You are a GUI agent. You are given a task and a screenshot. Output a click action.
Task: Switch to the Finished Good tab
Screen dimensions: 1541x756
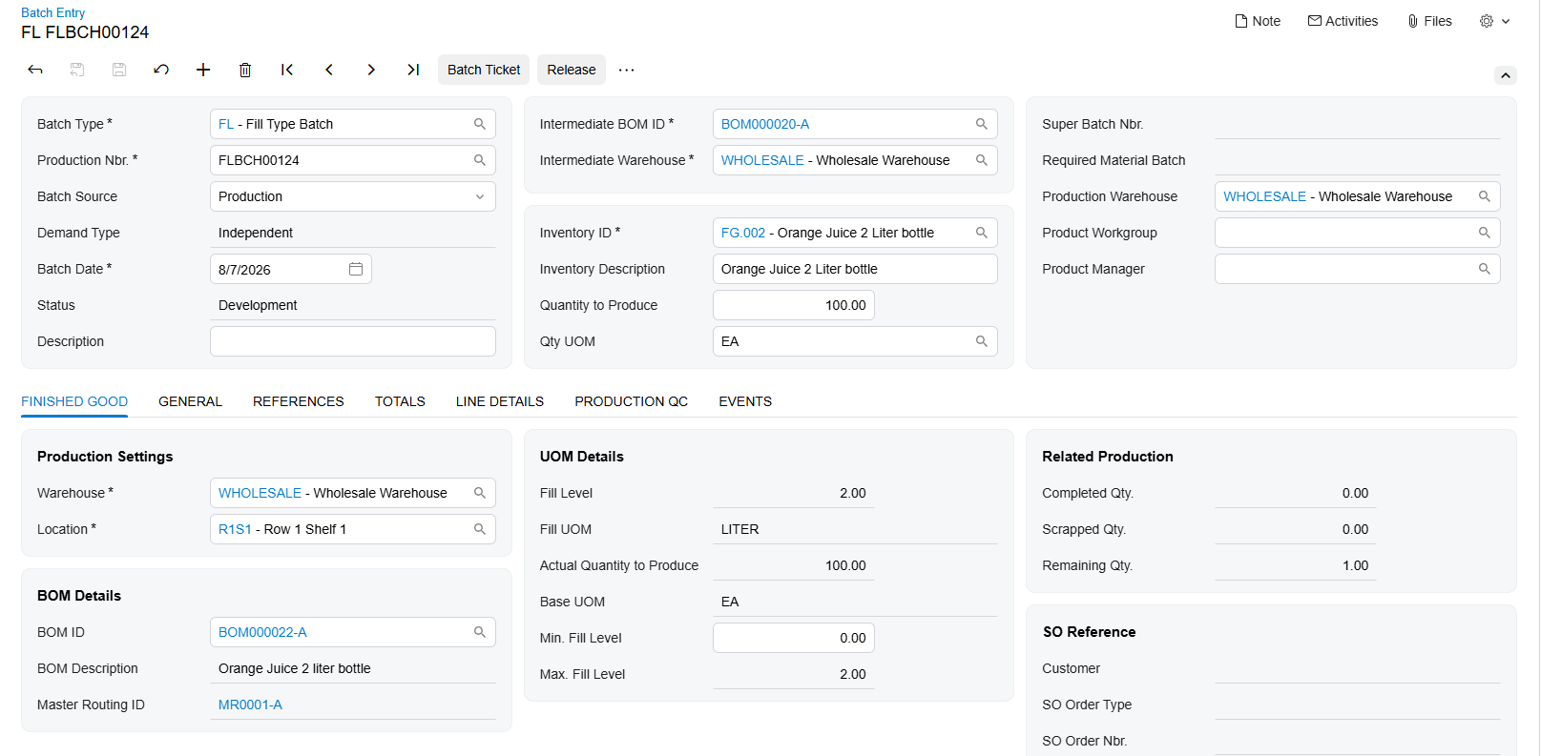[74, 401]
